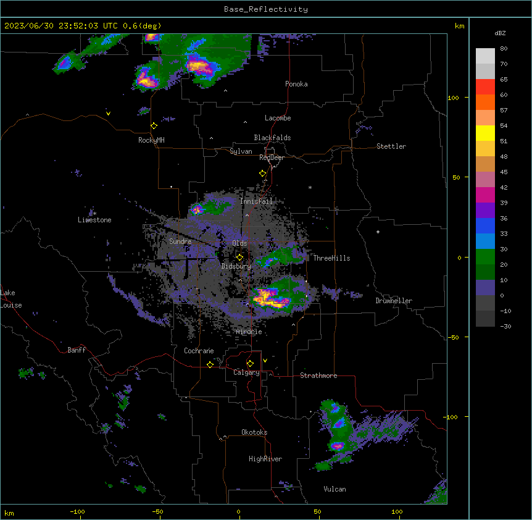Click the Vulcan label
This screenshot has height=520, width=532.
(335, 489)
